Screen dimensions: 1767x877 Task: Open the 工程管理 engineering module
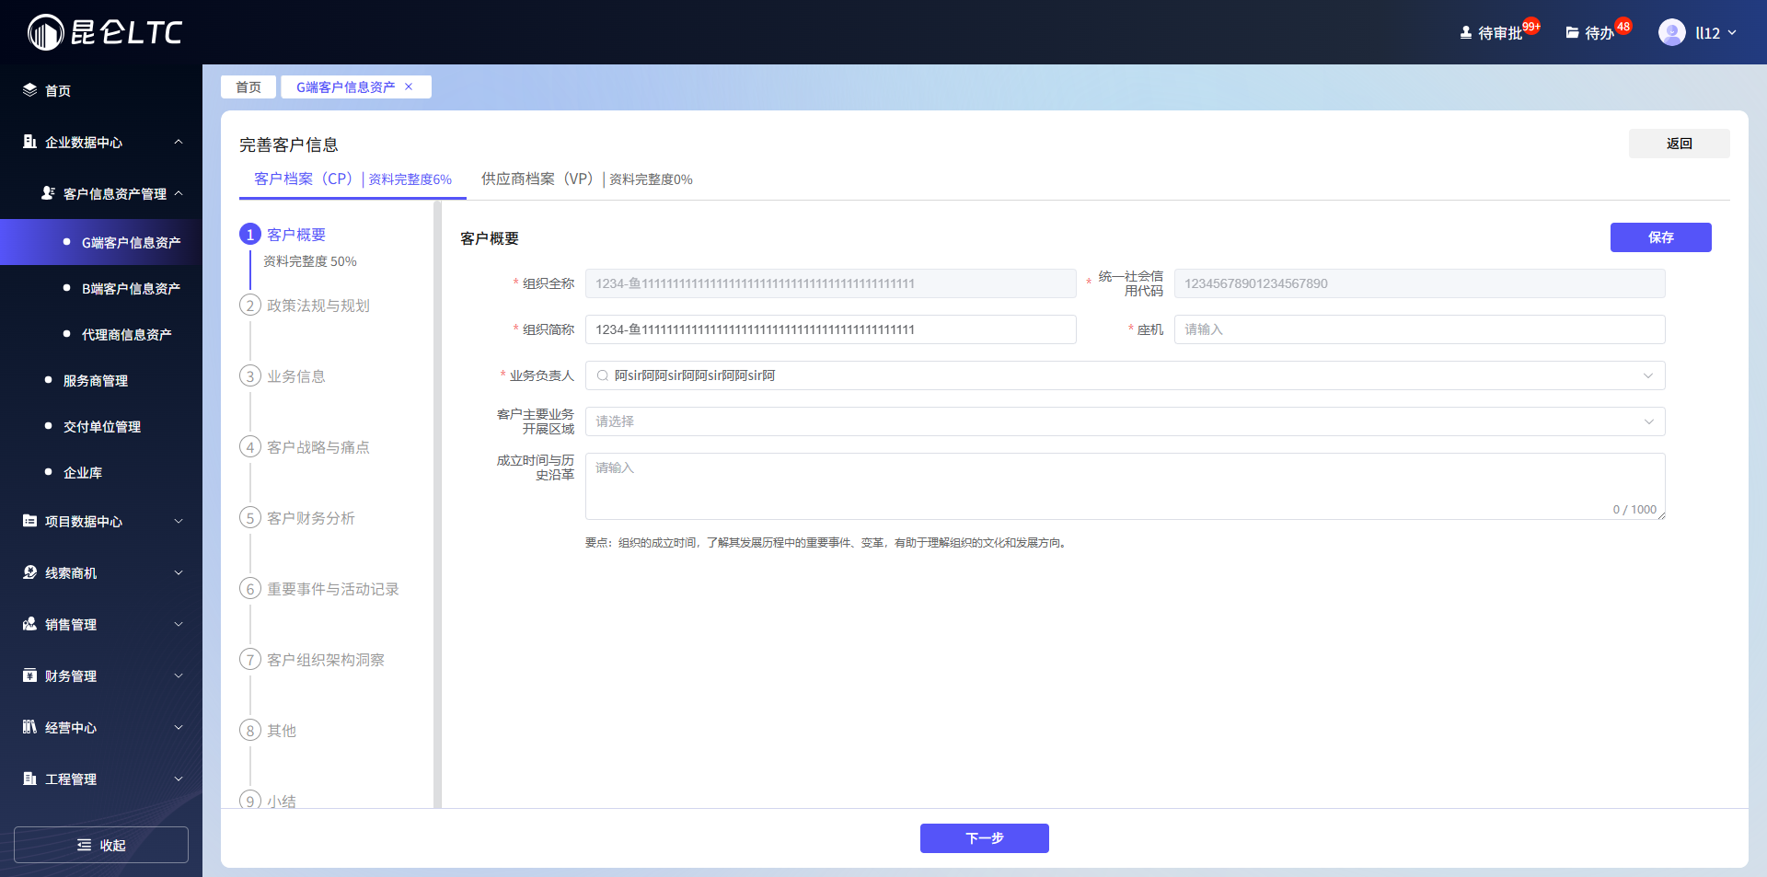point(78,779)
